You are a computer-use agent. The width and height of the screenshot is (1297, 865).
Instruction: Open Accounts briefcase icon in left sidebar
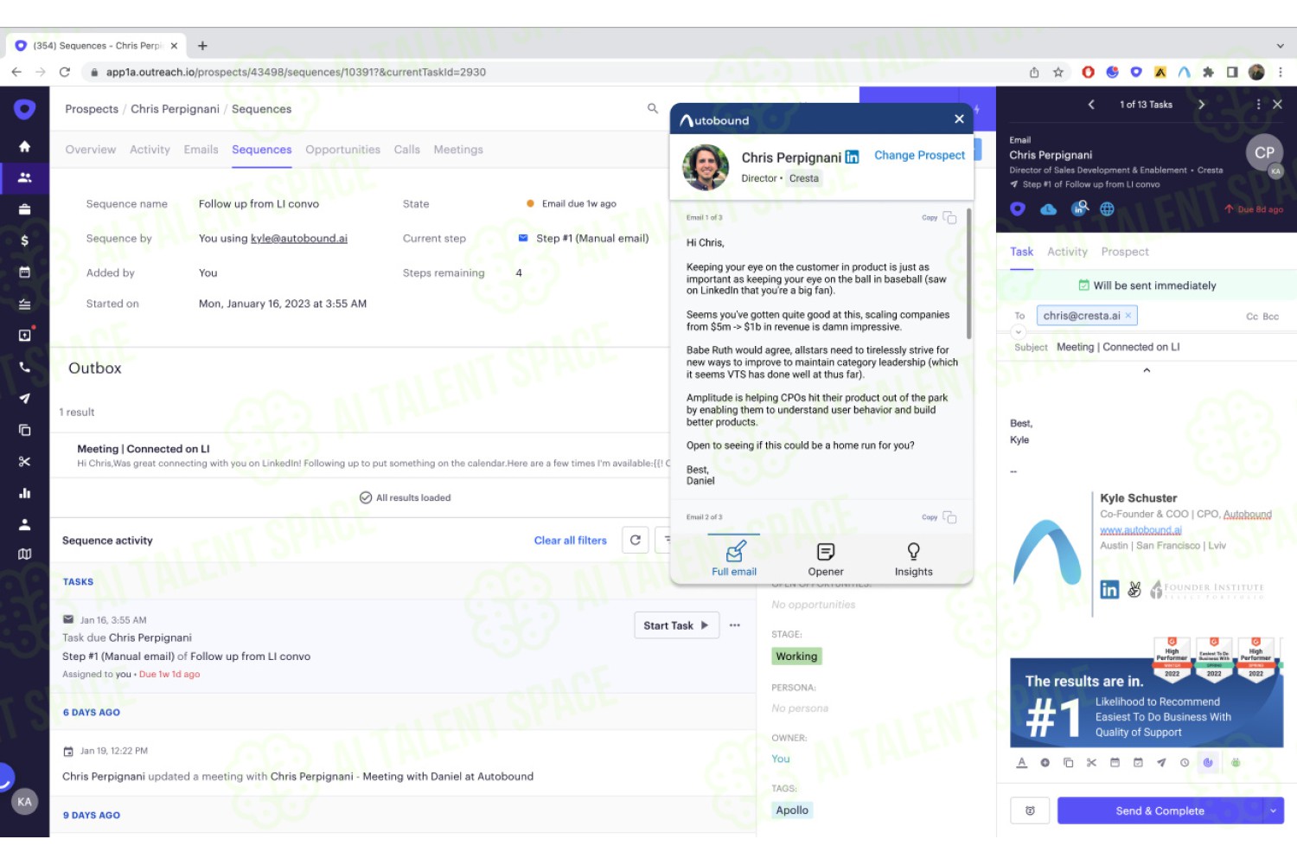24,208
